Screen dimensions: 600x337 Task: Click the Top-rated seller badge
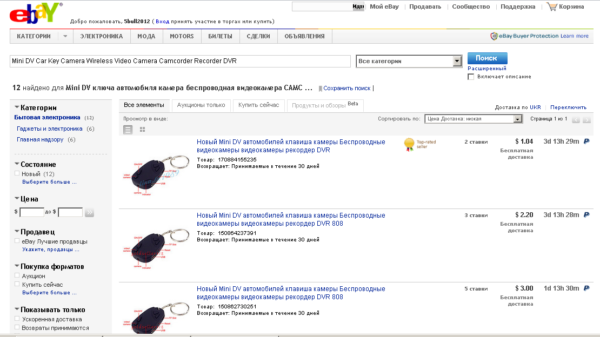tap(419, 144)
